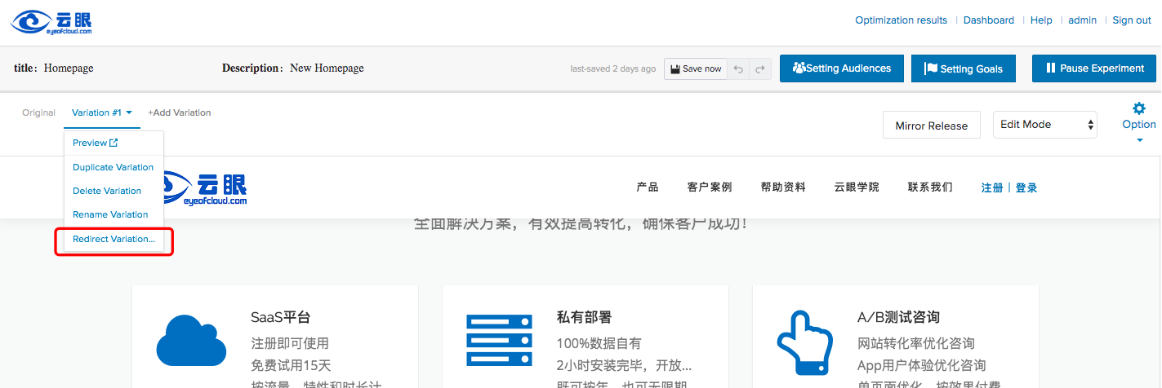
Task: Choose Duplicate Variation in the menu
Action: pos(113,167)
